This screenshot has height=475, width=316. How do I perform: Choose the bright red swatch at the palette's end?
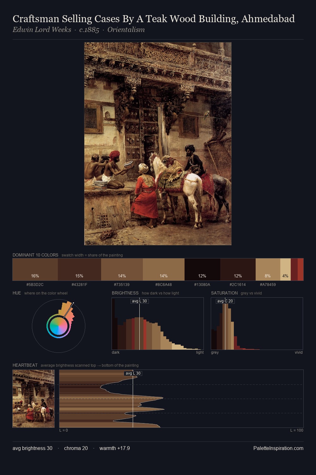(301, 269)
